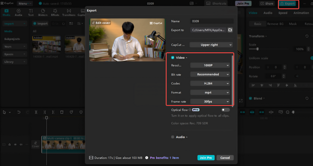Viewport: 313px width, 166px height.
Task: Open the Effects panel
Action: tap(55, 12)
